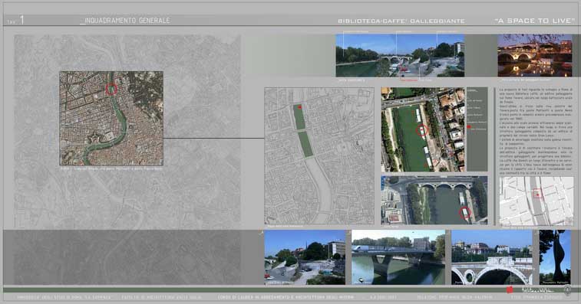The width and height of the screenshot is (581, 304).
Task: Click the white signature logo in footer
Action: click(538, 290)
